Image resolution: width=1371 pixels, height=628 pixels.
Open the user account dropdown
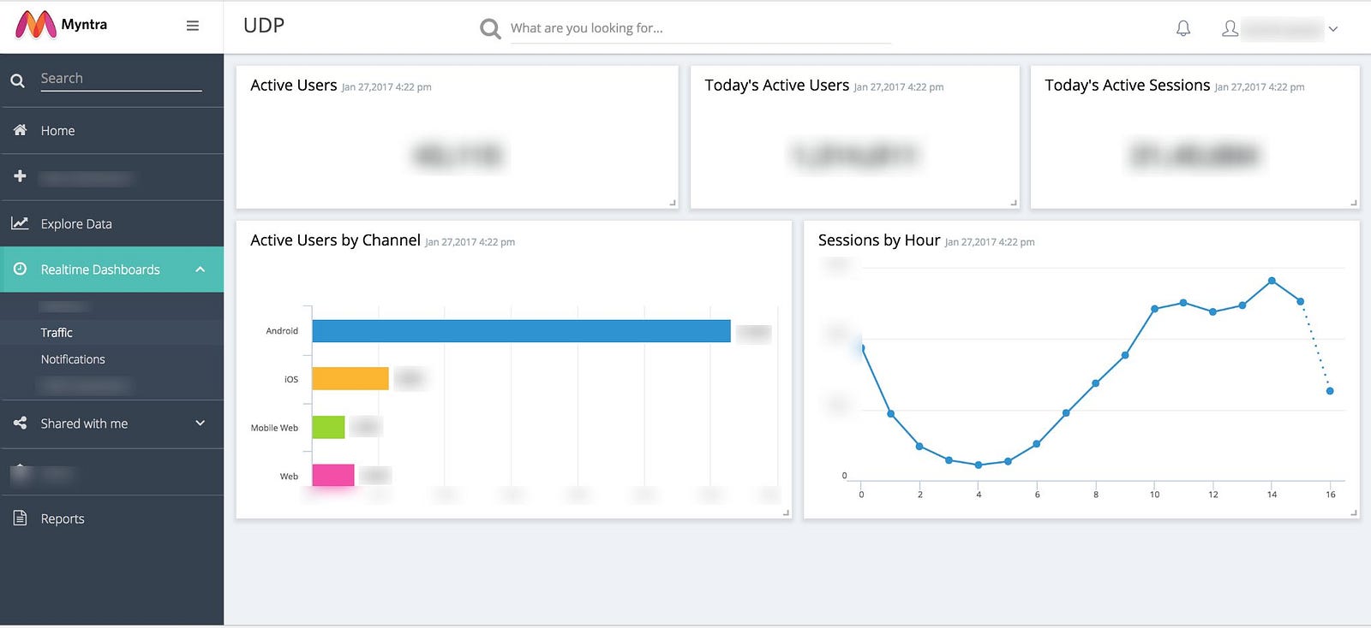[1332, 29]
